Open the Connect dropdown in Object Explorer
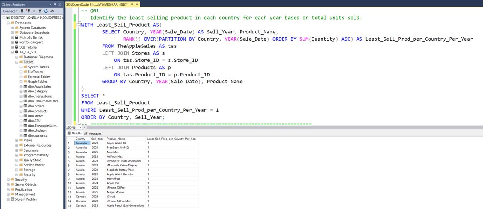The height and width of the screenshot is (209, 483). (10, 11)
